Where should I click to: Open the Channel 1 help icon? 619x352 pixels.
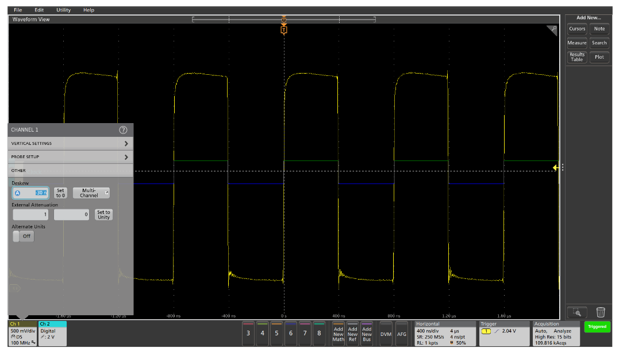123,129
